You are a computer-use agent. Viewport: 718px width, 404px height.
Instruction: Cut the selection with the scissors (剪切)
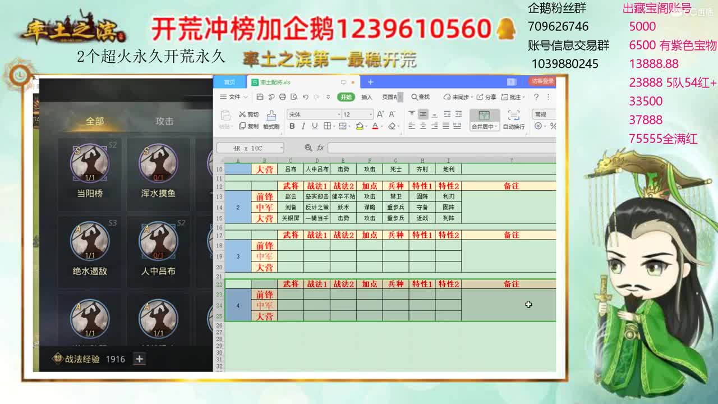click(x=248, y=114)
